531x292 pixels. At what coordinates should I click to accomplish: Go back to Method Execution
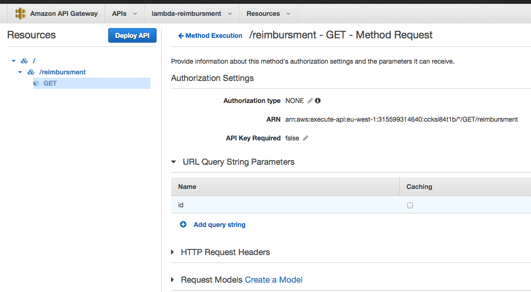click(x=214, y=36)
